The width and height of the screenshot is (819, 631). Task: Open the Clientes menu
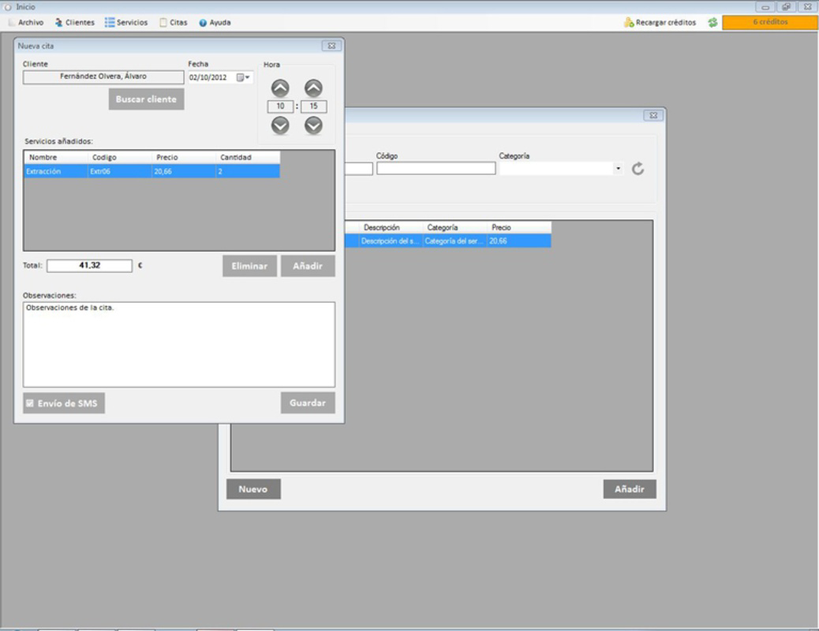pos(75,22)
